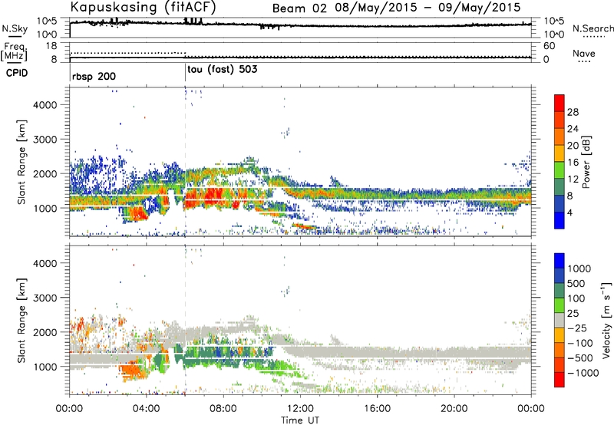Click the 08:00 time axis tick label
This screenshot has width=614, height=425.
(x=223, y=409)
